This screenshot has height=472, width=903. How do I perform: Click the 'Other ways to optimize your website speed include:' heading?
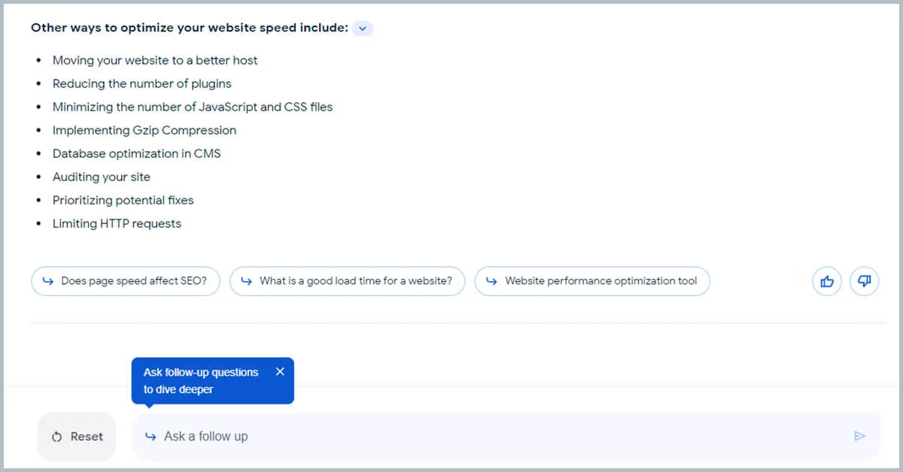click(190, 28)
